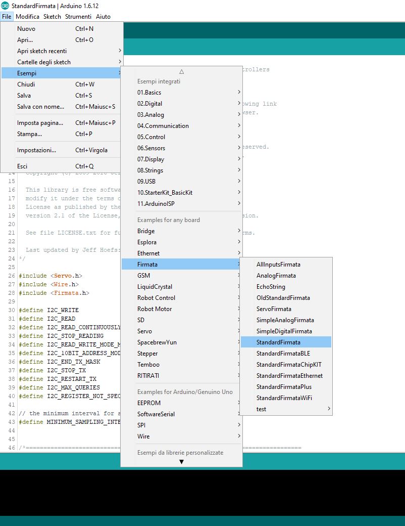Expand the 05.Control examples
405x526 pixels.
[x=182, y=137]
